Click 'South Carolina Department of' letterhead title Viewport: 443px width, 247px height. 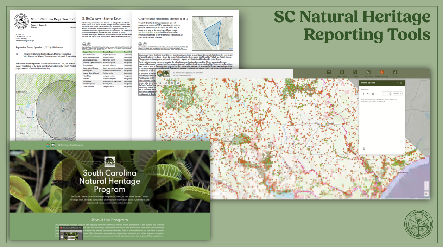coord(53,19)
